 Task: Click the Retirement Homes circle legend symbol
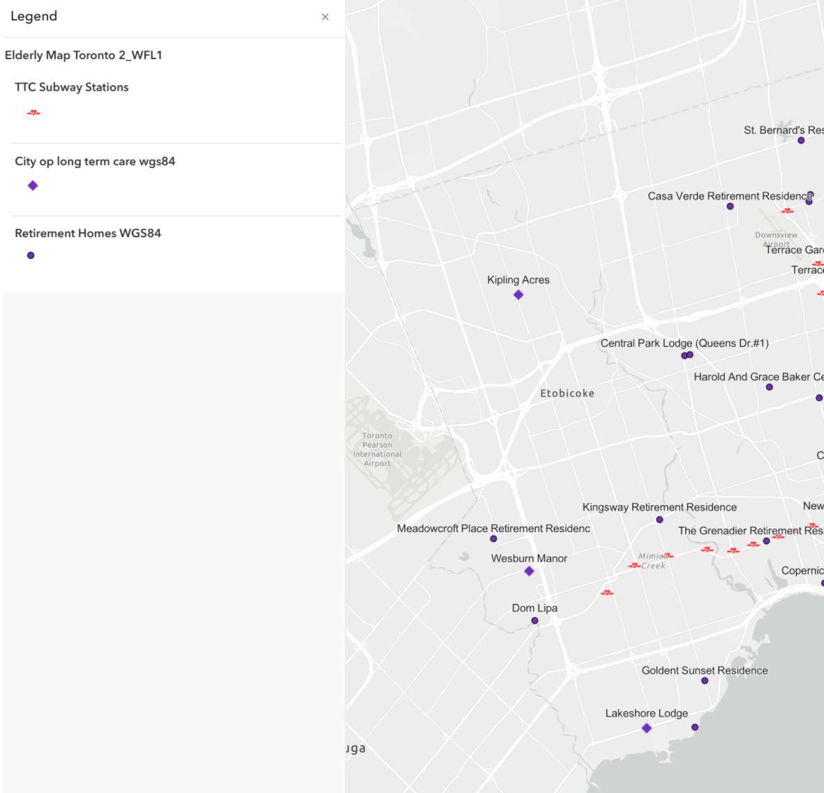pos(31,255)
